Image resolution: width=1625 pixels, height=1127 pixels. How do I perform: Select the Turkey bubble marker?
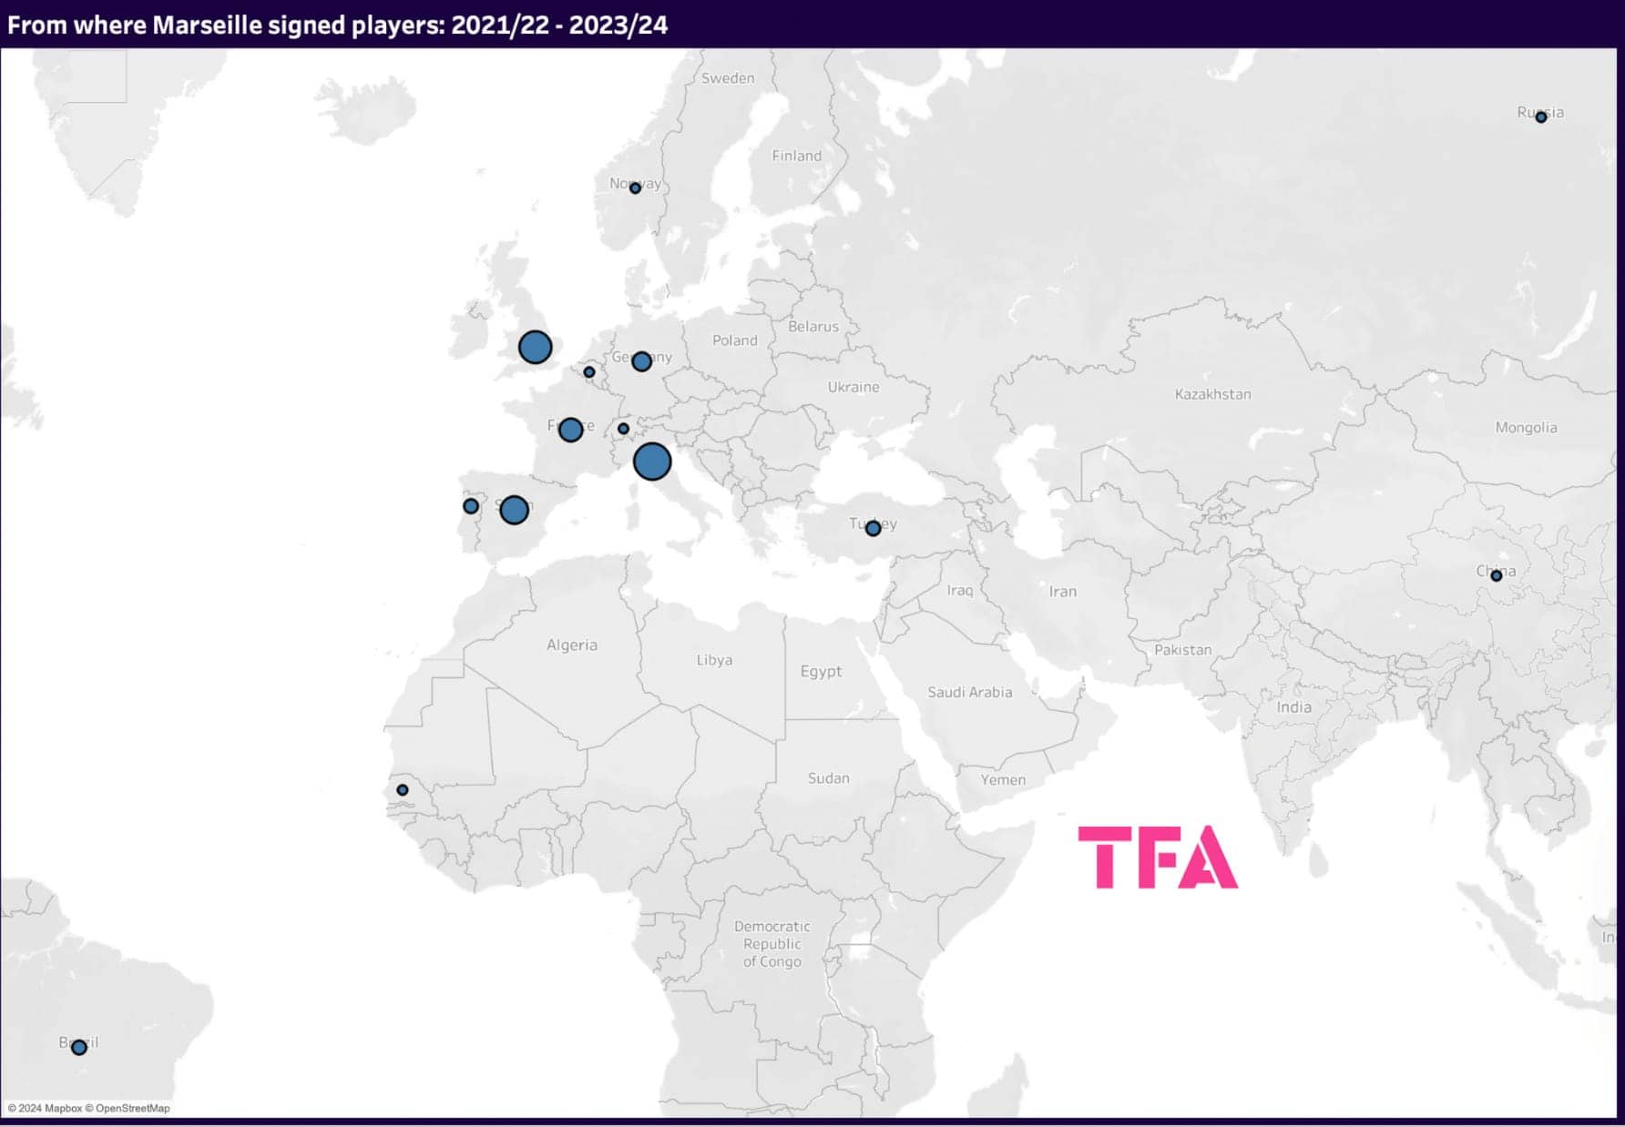[873, 528]
